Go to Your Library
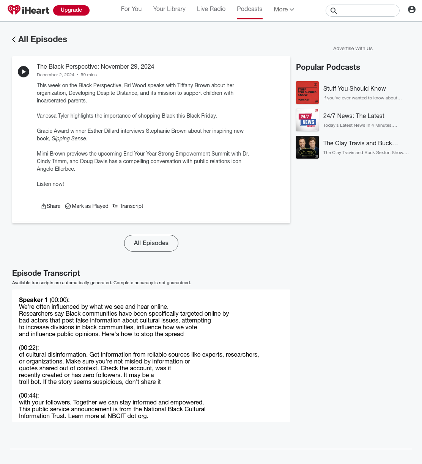The width and height of the screenshot is (422, 464). click(x=169, y=9)
